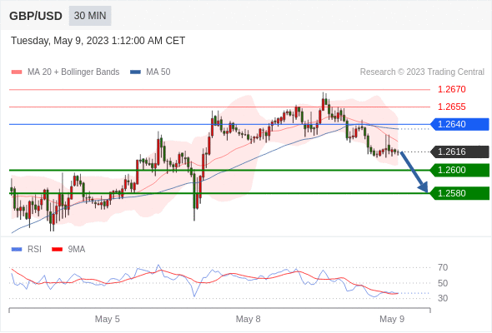The image size is (492, 333).
Task: Click the RSI 50 level label
Action: 443,283
